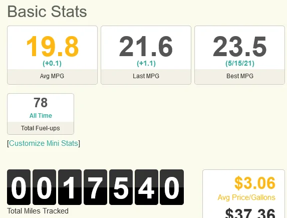This screenshot has width=287, height=218.
Task: Click the Avg MPG 19.8 value
Action: pos(53,46)
